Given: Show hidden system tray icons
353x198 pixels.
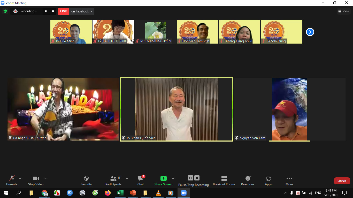Looking at the screenshot, I should (286, 193).
